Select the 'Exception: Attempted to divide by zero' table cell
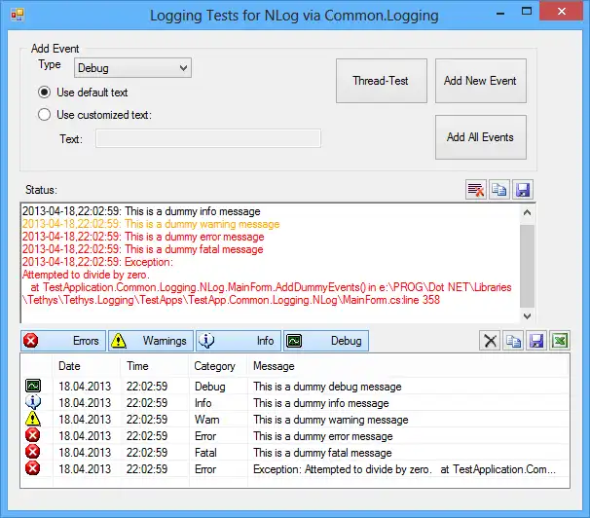Viewport: 590px width, 518px height. coord(404,469)
